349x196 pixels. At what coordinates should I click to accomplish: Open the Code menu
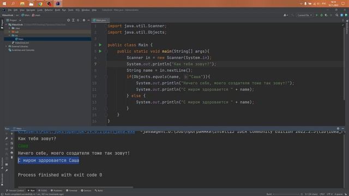point(40,10)
